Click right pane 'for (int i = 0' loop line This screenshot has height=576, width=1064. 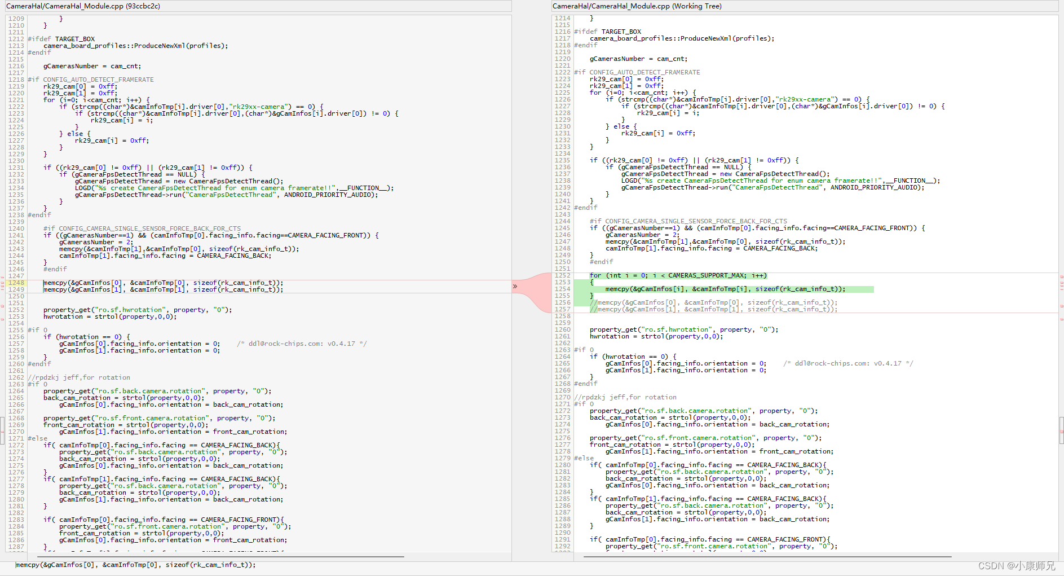coord(678,275)
